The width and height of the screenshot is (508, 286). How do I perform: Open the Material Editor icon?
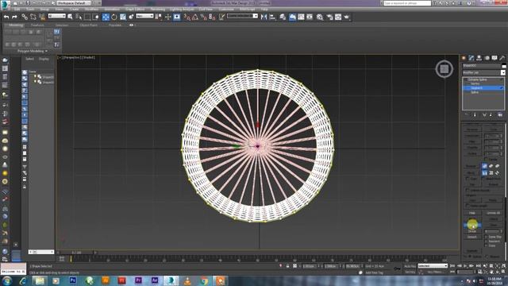click(x=320, y=17)
